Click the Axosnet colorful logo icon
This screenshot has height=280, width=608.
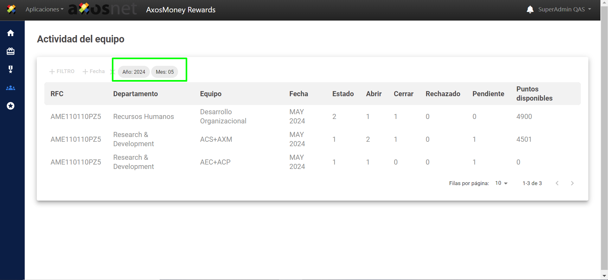pyautogui.click(x=11, y=9)
